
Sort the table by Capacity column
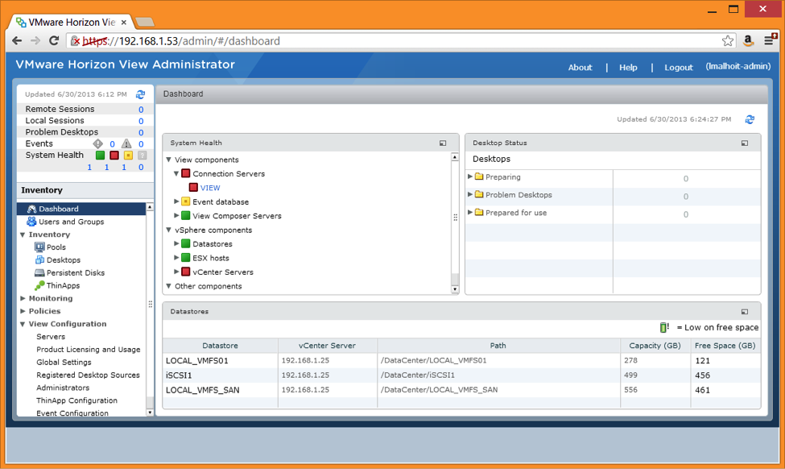point(655,346)
